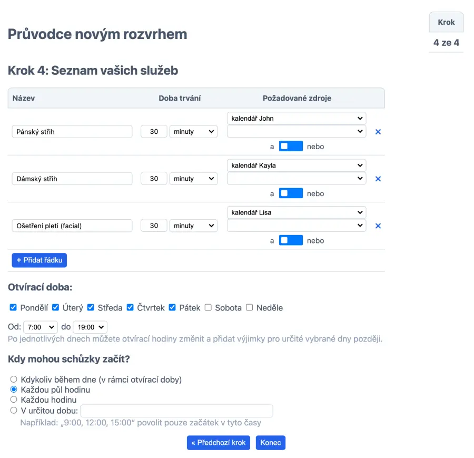474x458 pixels.
Task: Finish the wizard with Konec button
Action: point(271,443)
